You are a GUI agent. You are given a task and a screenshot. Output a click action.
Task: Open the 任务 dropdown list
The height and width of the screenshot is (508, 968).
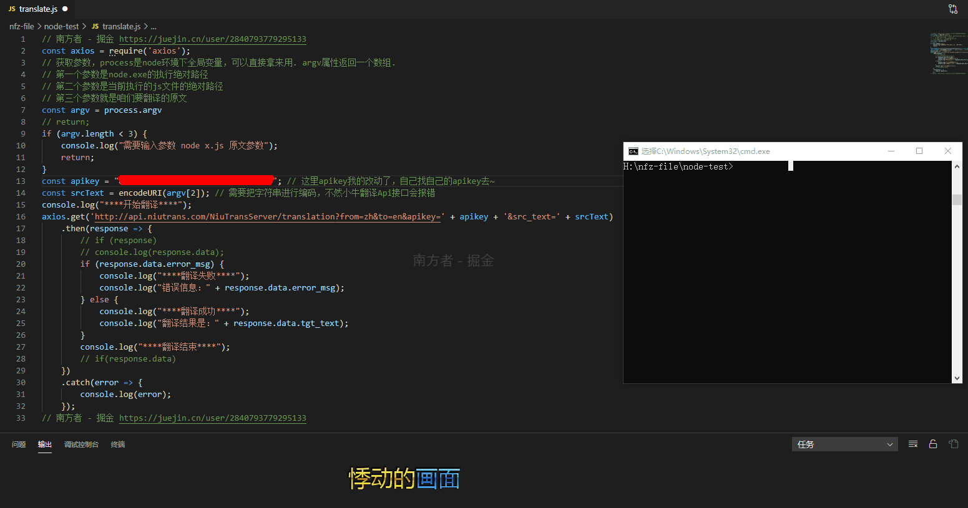845,444
